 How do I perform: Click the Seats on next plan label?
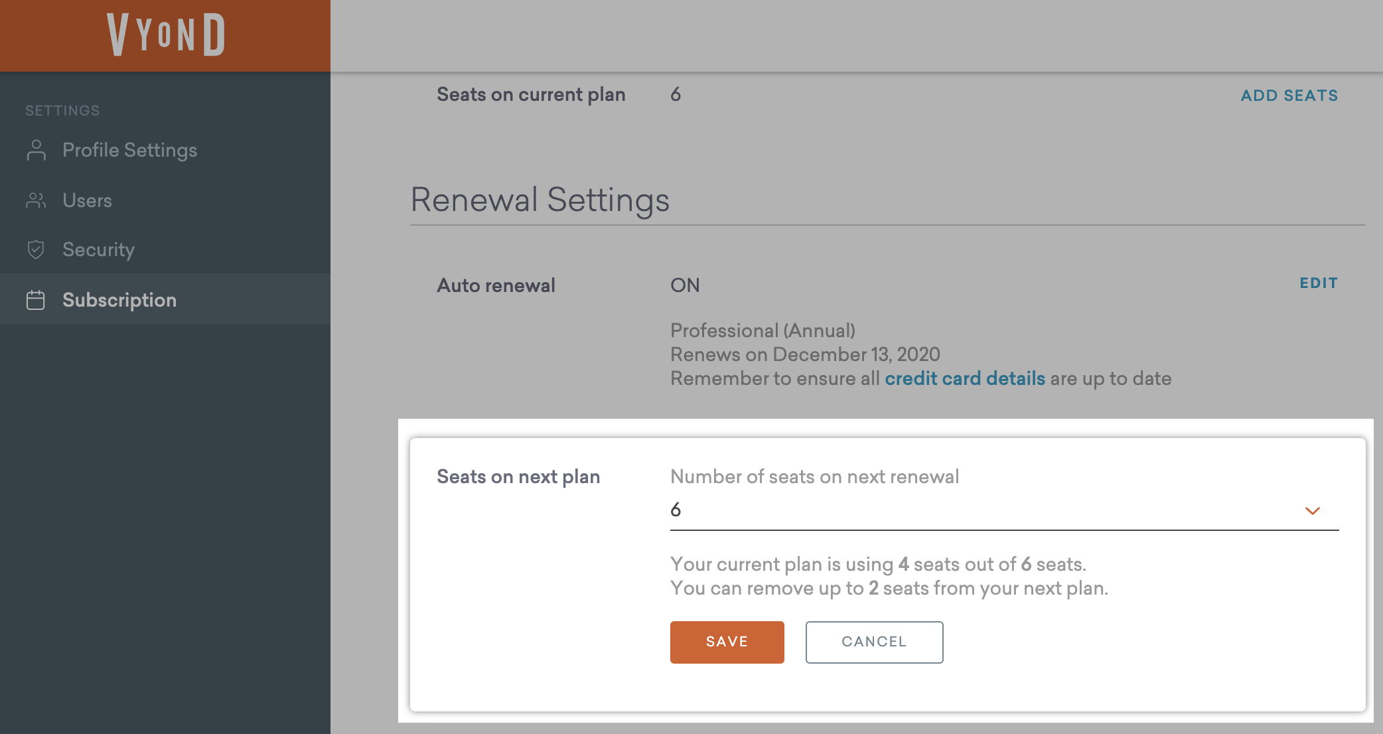point(518,477)
